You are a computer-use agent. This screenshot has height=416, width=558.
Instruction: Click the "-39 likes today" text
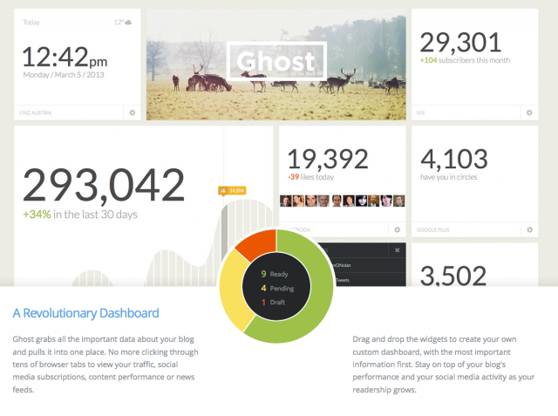pos(310,177)
